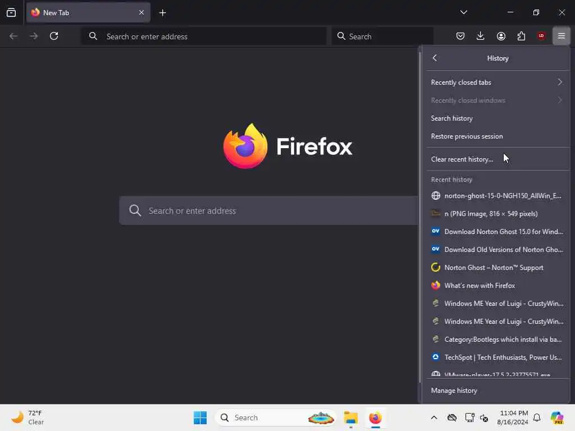
Task: Click Manage history at panel bottom
Action: click(x=498, y=391)
